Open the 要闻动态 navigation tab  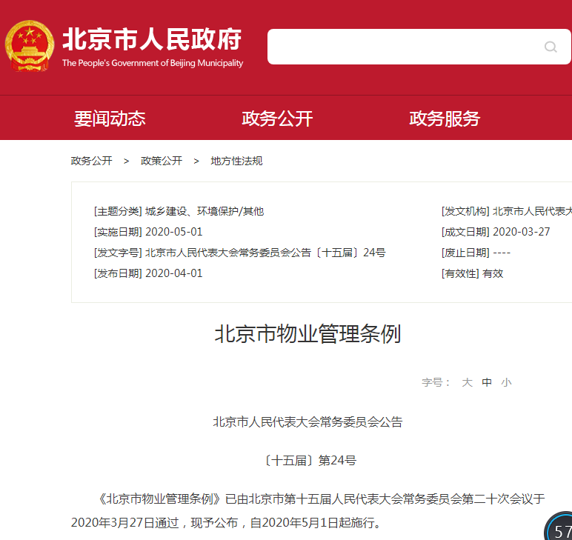[x=110, y=119]
